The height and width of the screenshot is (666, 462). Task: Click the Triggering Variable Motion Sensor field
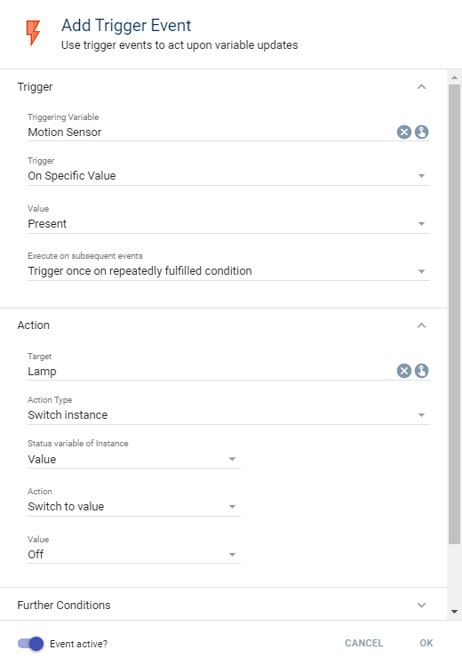pos(211,132)
